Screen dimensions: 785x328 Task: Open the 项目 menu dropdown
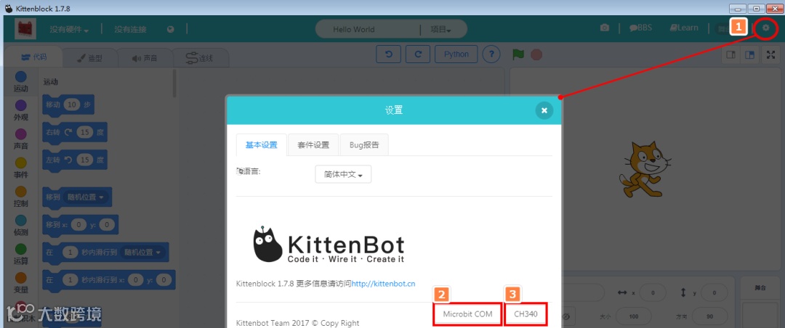point(440,30)
